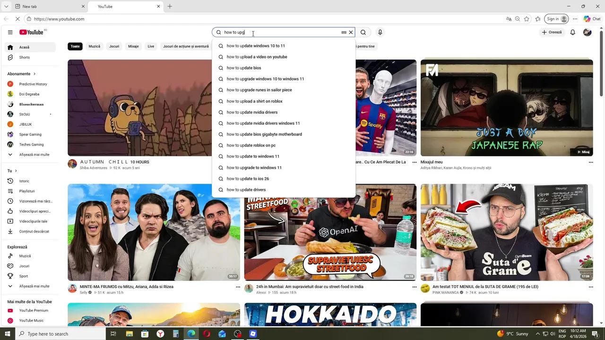Start voice search with microphone icon
Image resolution: width=605 pixels, height=340 pixels.
click(380, 32)
